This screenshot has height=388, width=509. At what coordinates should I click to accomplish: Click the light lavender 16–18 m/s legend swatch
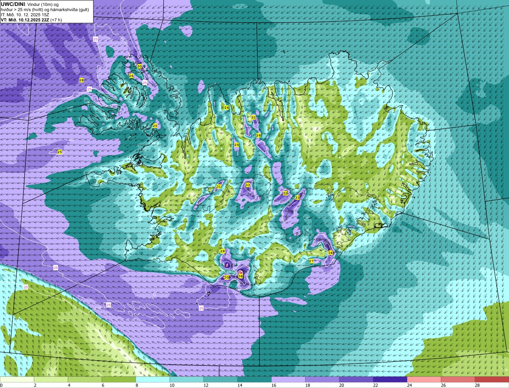point(288,379)
